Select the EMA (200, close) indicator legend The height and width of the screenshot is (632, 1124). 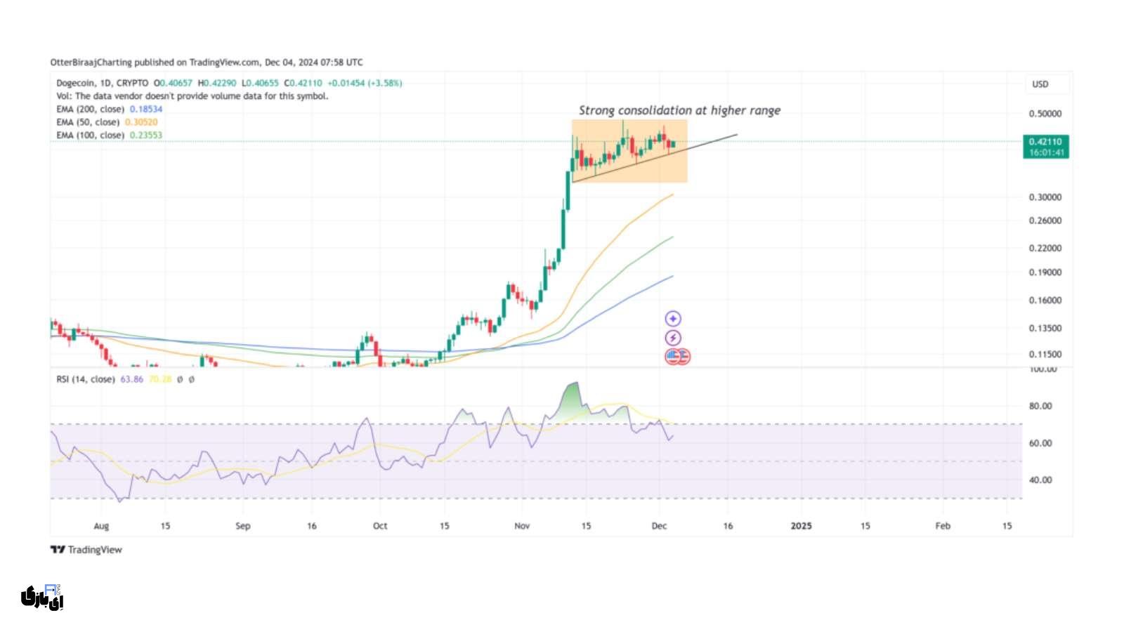91,110
